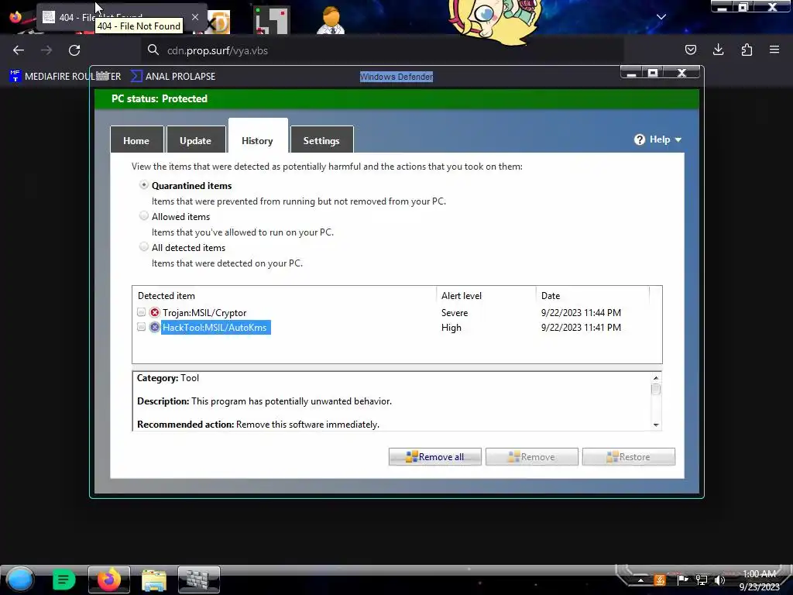Open the Settings tab in Windows Defender
This screenshot has width=793, height=595.
(x=321, y=141)
